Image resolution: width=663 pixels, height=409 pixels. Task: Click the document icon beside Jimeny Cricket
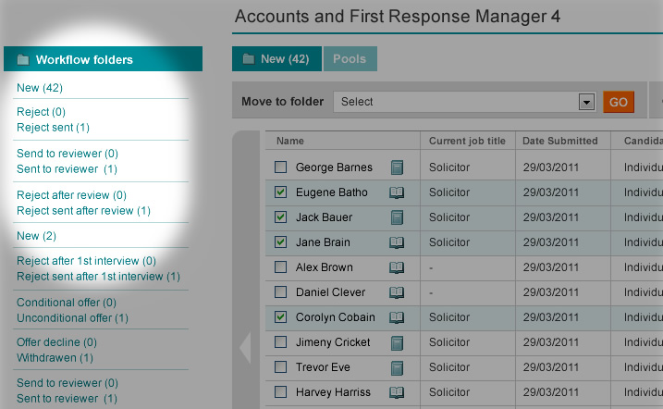click(397, 342)
